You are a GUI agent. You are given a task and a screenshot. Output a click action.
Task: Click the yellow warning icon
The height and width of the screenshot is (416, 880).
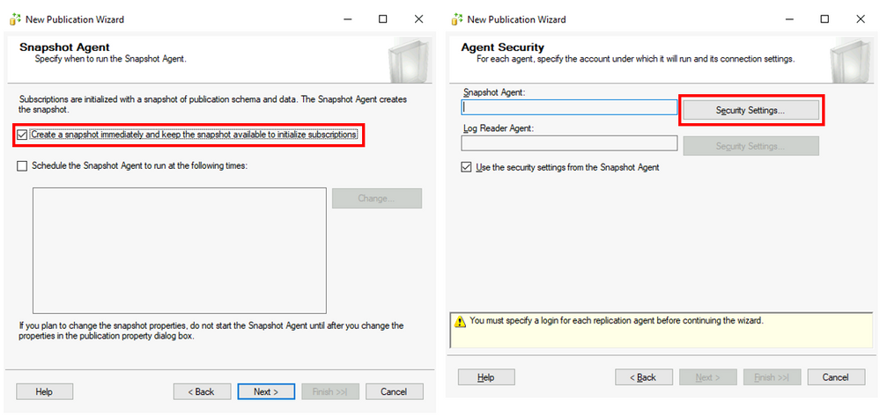[459, 321]
